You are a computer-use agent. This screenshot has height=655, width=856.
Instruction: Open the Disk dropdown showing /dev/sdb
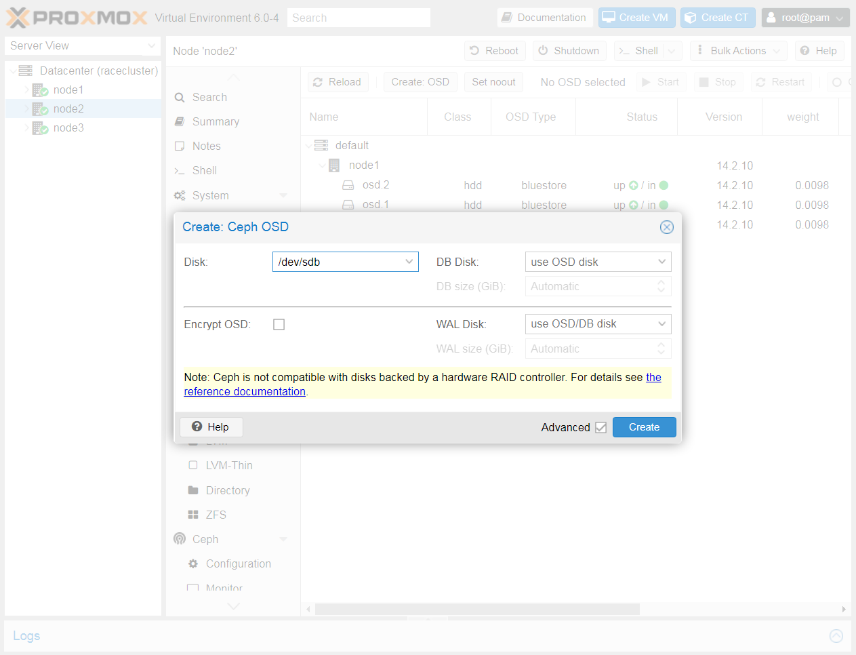coord(409,262)
